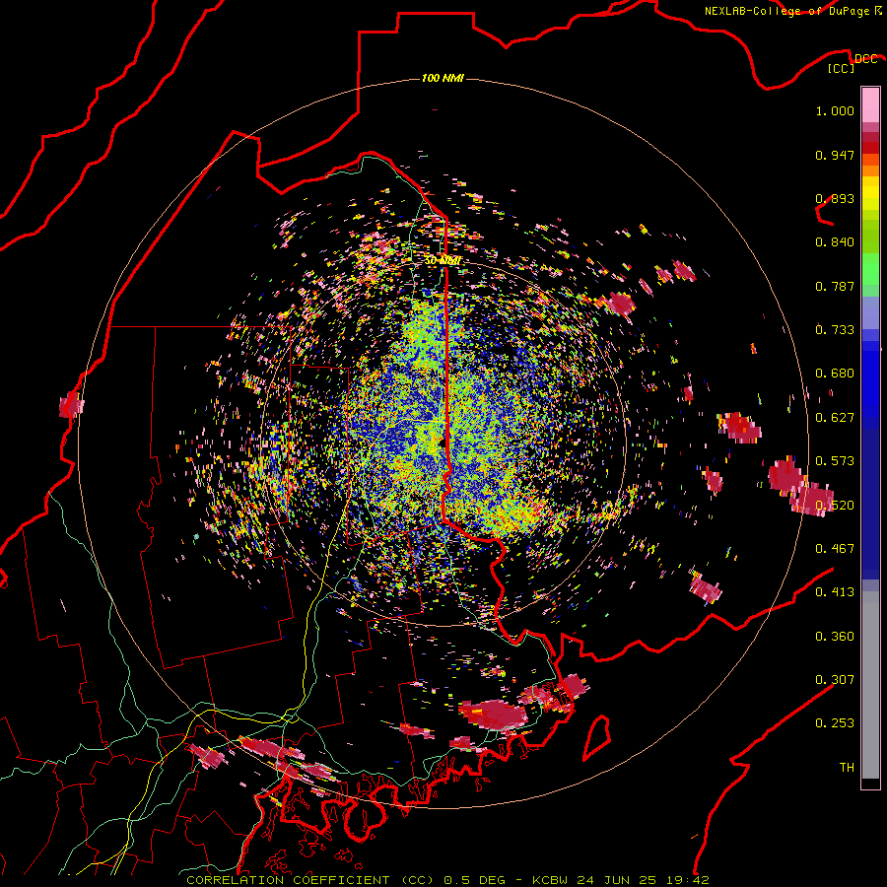Select the 0.947 scale value

click(835, 155)
